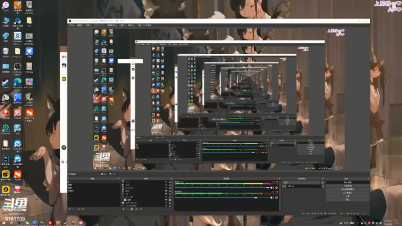Image resolution: width=402 pixels, height=226 pixels.
Task: Toggle the lock of the 视频采集设备 source
Action: click(170, 203)
